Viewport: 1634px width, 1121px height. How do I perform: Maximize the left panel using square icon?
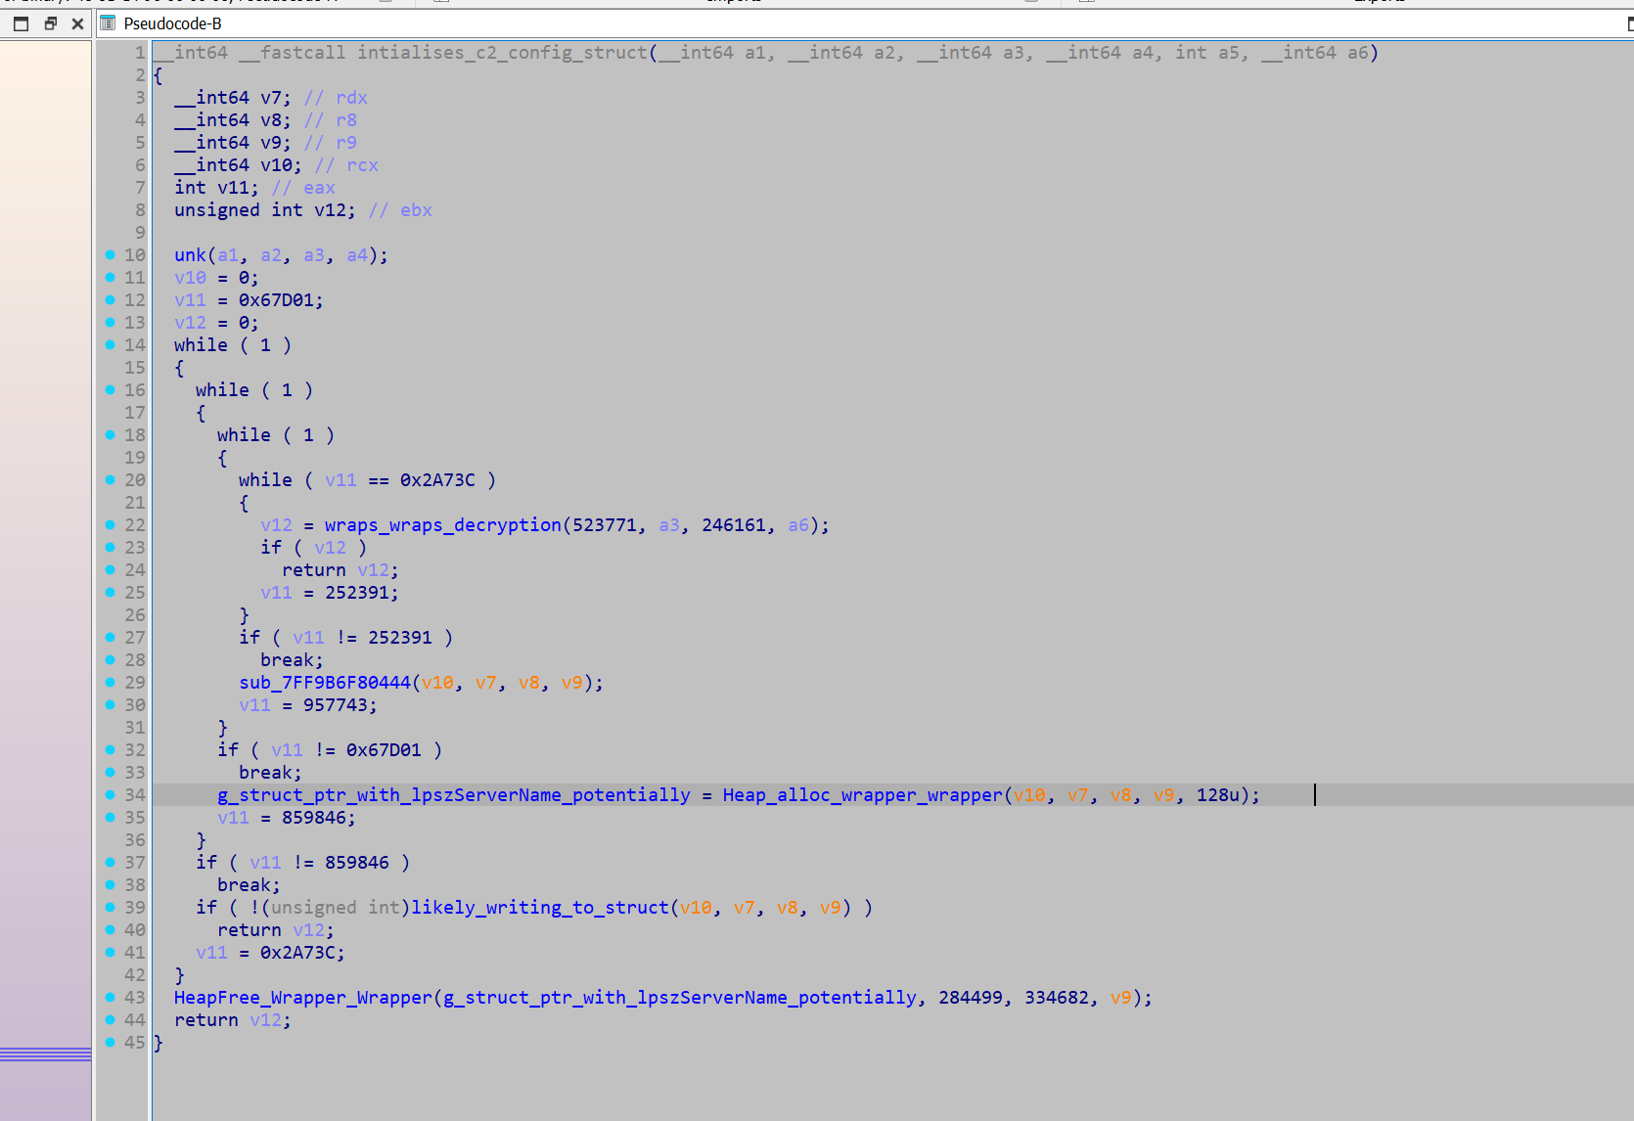pyautogui.click(x=21, y=23)
